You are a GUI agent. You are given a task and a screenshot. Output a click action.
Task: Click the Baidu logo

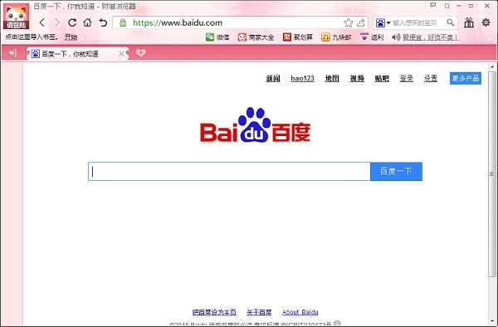pyautogui.click(x=255, y=125)
